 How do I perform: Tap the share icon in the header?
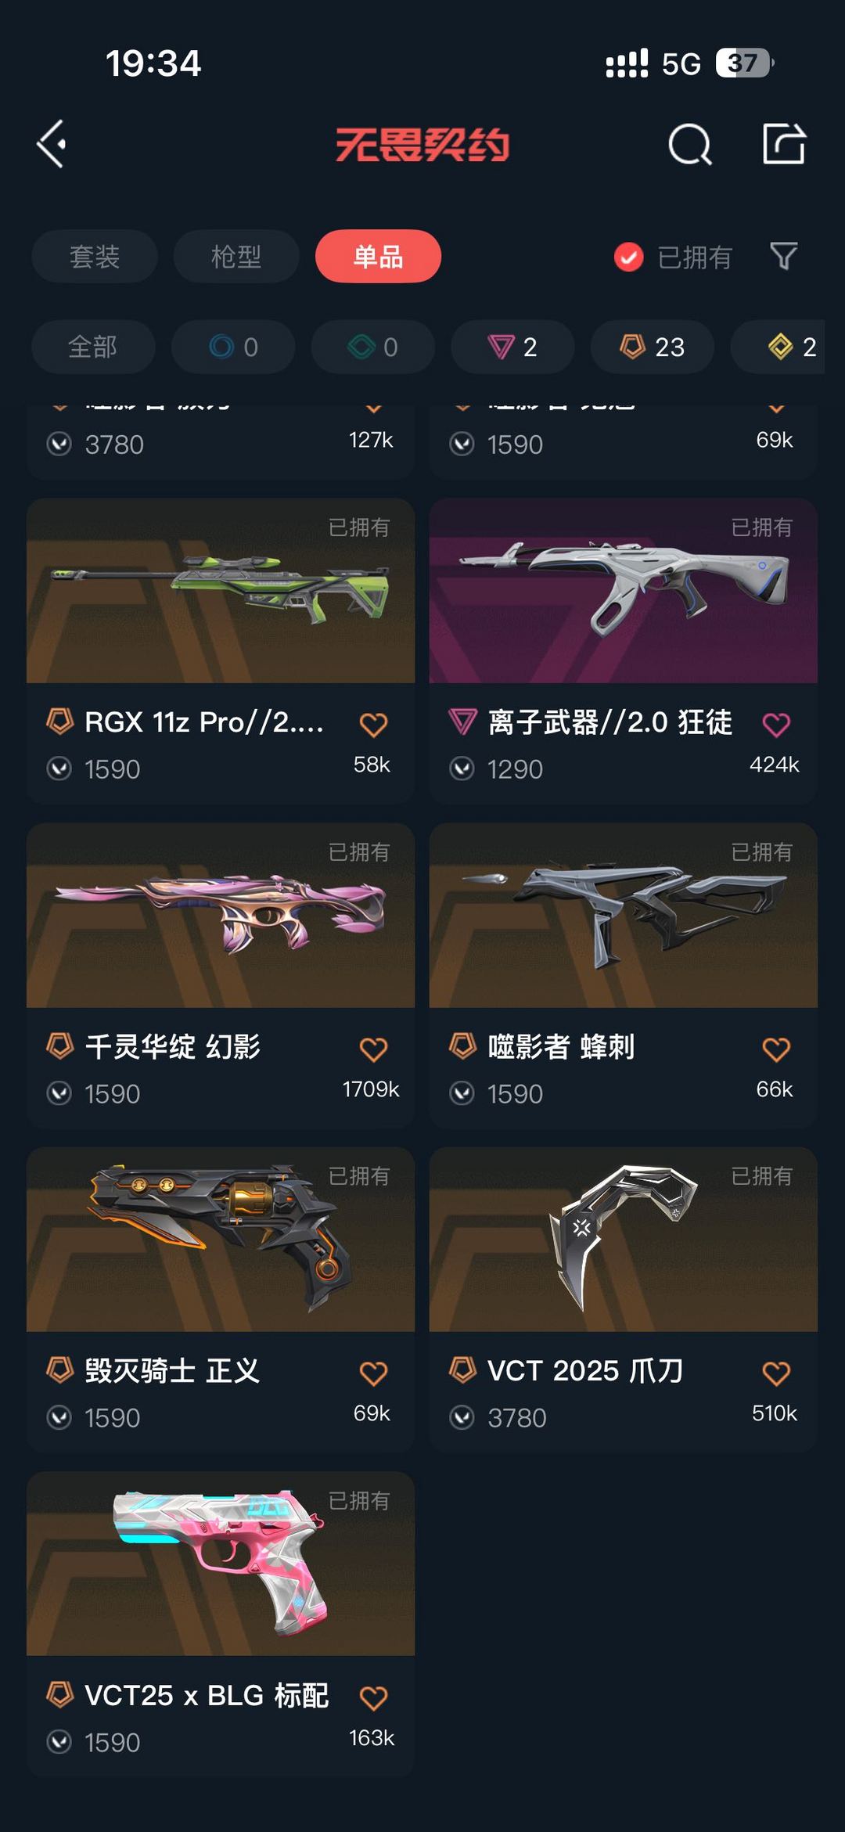click(x=784, y=144)
